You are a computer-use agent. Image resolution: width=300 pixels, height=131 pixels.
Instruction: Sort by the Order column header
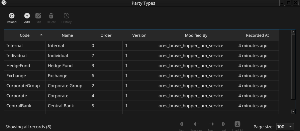106,35
